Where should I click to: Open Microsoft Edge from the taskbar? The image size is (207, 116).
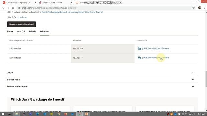[38, 114]
